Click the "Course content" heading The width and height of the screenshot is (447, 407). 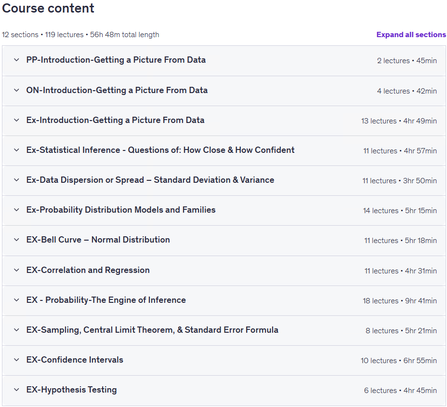pos(48,8)
